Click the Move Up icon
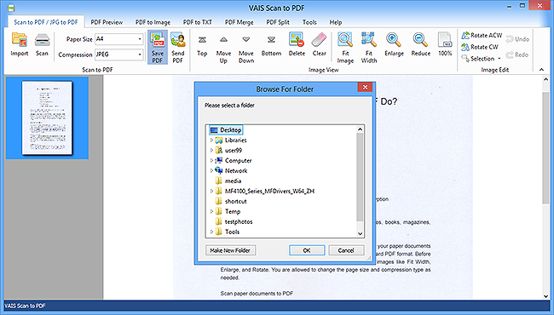This screenshot has width=554, height=315. click(223, 49)
